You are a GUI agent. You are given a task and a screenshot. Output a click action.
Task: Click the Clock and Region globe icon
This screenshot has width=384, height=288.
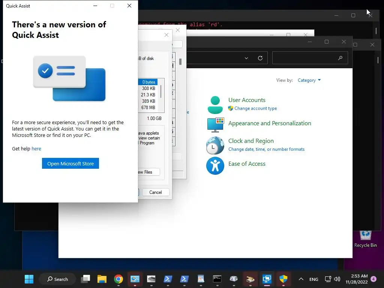pyautogui.click(x=215, y=145)
